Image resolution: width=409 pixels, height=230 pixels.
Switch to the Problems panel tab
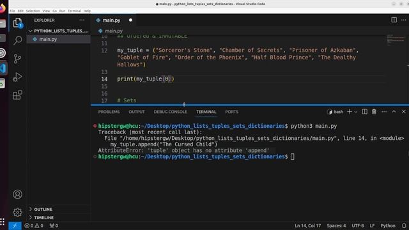pos(109,112)
